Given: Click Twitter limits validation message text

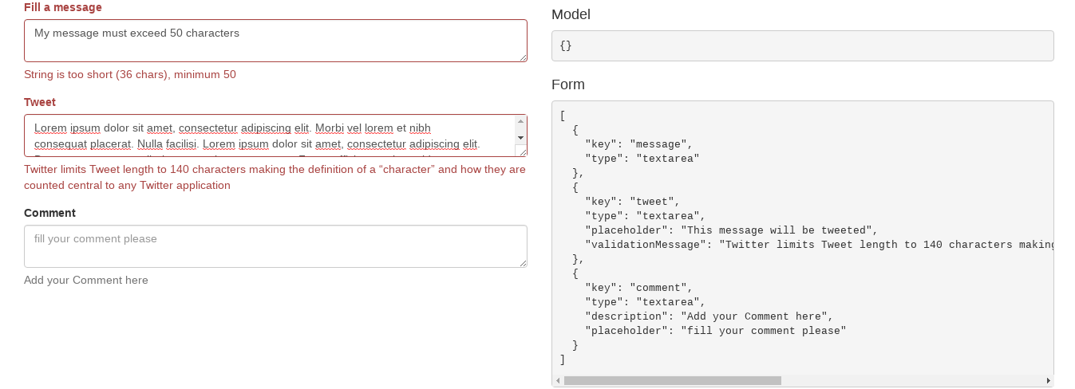Looking at the screenshot, I should [x=275, y=177].
